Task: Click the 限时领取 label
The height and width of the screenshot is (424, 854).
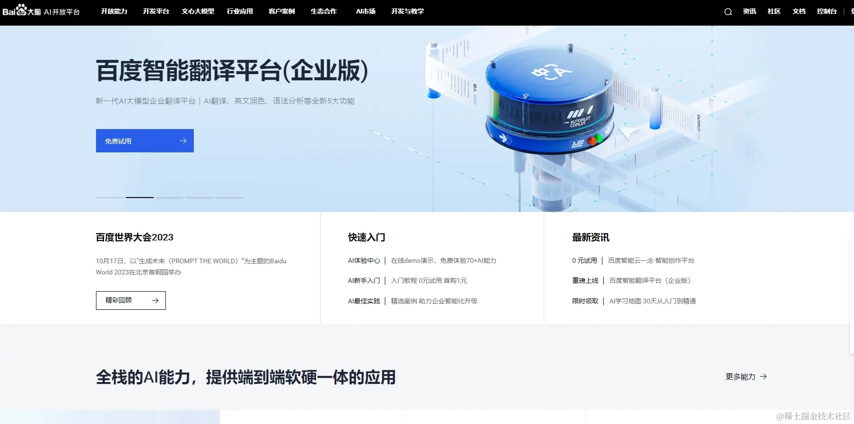Action: point(585,301)
